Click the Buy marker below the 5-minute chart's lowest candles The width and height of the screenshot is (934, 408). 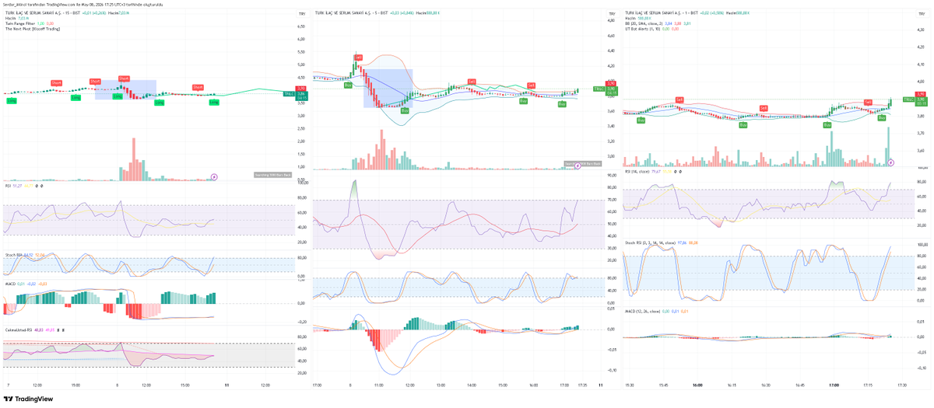tap(405, 110)
